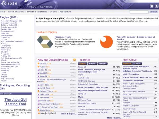Screen dimensions: 159x119
Task: Open the Java GUI Testing Tool ad
Action: [x=16, y=102]
